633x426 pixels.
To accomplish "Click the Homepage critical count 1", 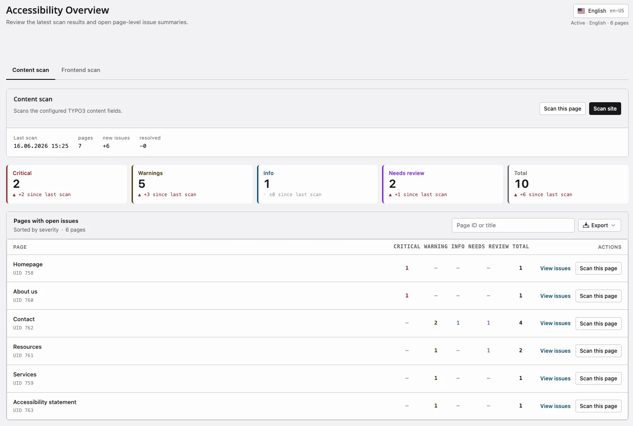I will pos(407,268).
